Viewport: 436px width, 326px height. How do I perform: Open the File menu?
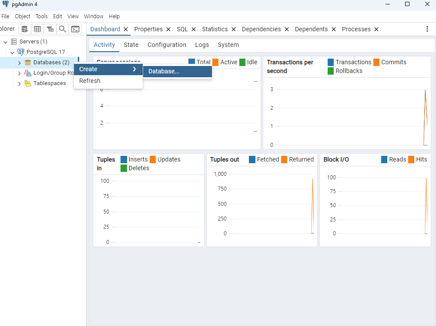click(5, 16)
